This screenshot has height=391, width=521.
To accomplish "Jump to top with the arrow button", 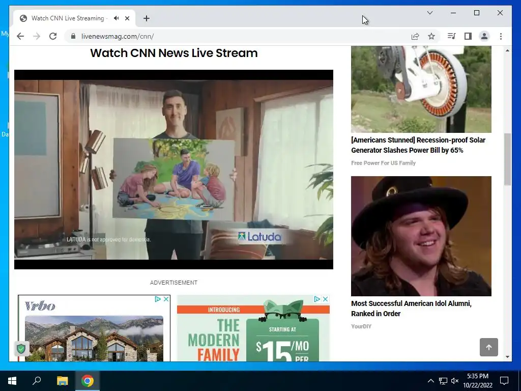I will [489, 347].
